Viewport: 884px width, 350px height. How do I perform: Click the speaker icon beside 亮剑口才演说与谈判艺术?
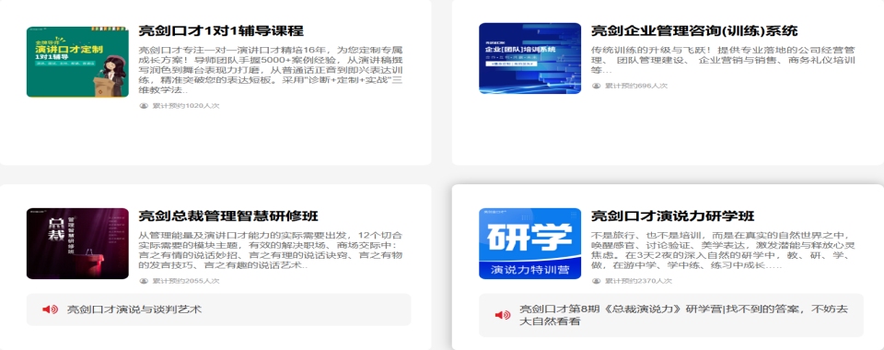[x=50, y=309]
